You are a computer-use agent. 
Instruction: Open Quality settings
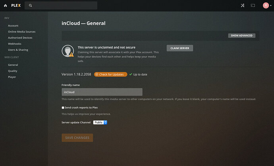(x=13, y=71)
